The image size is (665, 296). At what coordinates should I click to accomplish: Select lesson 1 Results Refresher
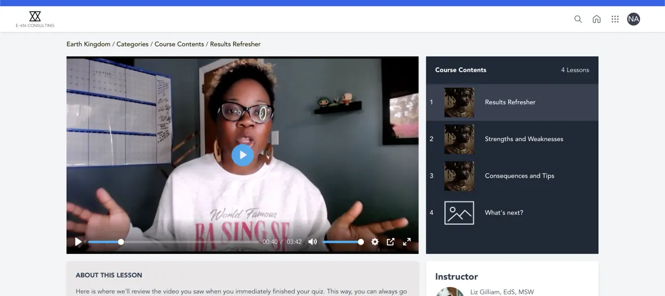coord(512,102)
